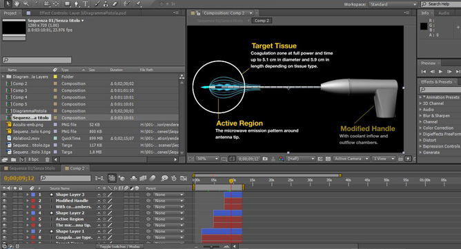The image size is (461, 249).
Task: Select the Puppet Pin tool
Action: (138, 4)
